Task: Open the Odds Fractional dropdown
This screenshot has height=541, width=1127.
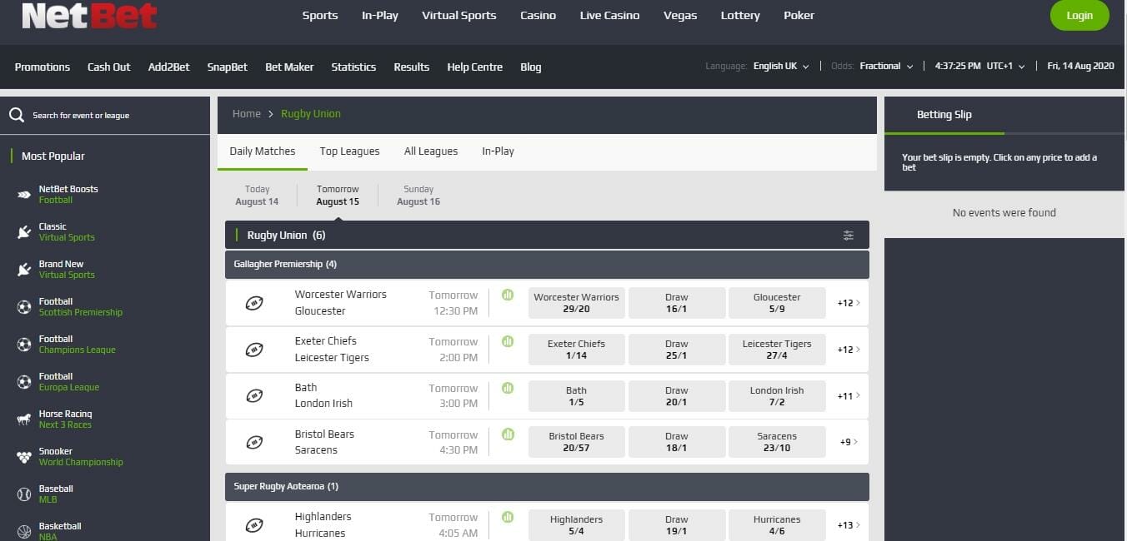Action: pyautogui.click(x=886, y=67)
